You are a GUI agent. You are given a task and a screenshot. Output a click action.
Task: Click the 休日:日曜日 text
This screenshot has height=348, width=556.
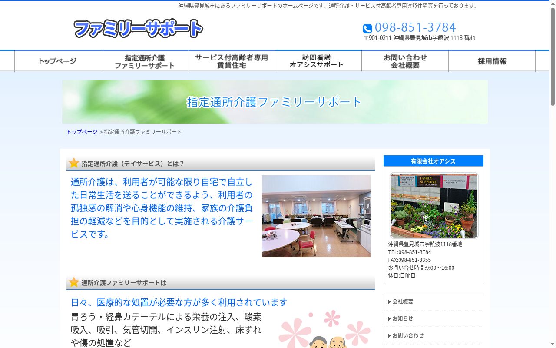402,276
